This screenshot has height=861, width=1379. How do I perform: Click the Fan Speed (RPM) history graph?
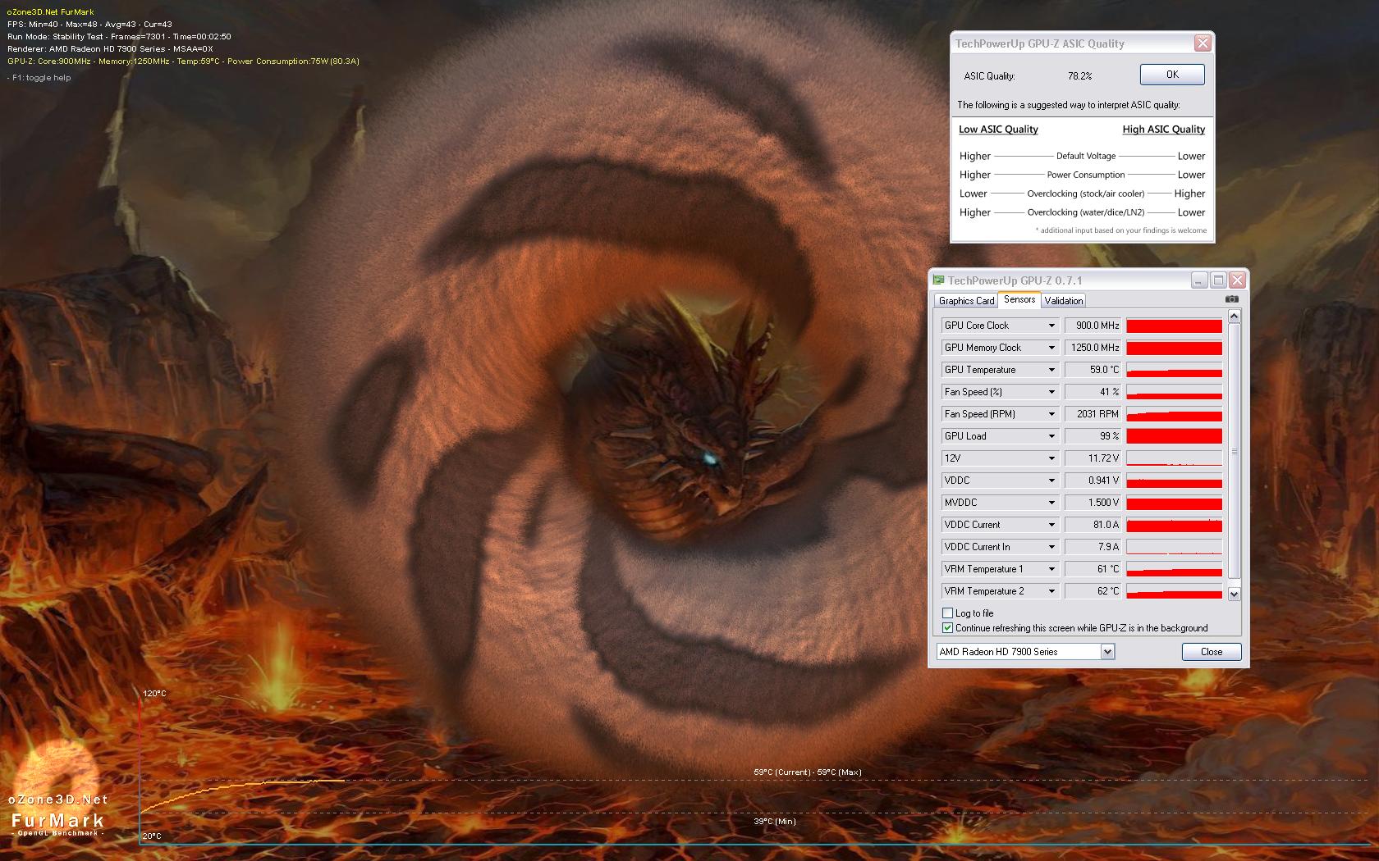tap(1174, 414)
